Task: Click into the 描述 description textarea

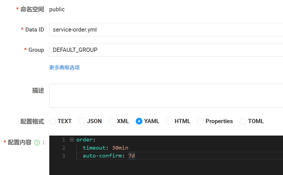Action: [x=166, y=96]
